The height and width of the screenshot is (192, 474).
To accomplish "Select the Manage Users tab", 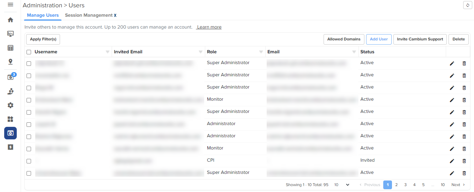I will (x=43, y=15).
